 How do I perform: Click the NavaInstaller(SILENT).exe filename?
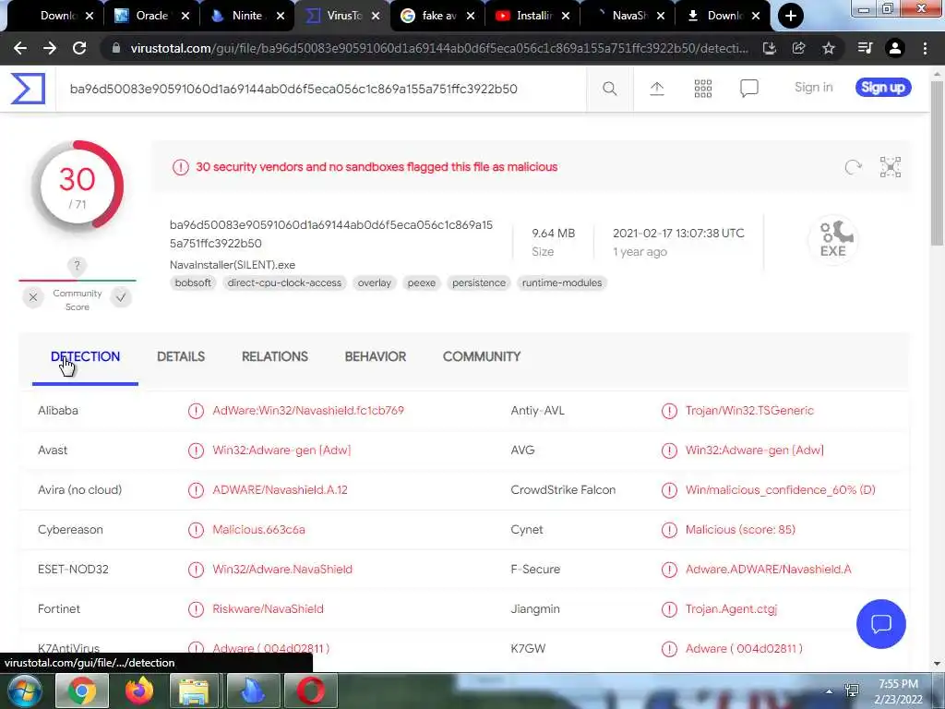pyautogui.click(x=232, y=265)
